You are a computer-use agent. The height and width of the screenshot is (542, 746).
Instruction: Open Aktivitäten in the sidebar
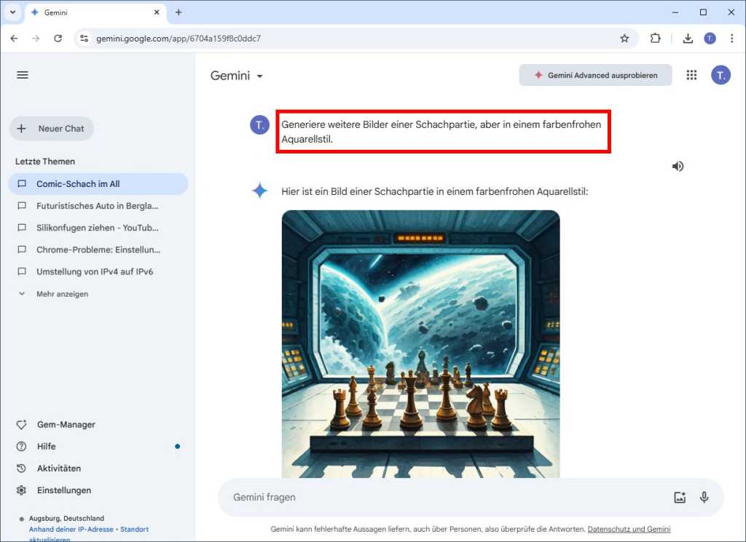(x=60, y=468)
